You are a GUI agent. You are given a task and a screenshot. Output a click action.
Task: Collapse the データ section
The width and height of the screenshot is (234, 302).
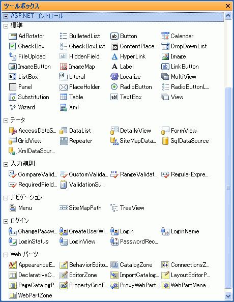point(6,120)
